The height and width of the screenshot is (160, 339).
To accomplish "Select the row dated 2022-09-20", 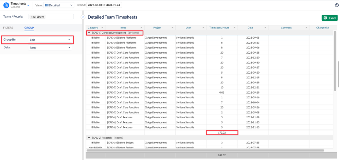I will click(209, 73).
